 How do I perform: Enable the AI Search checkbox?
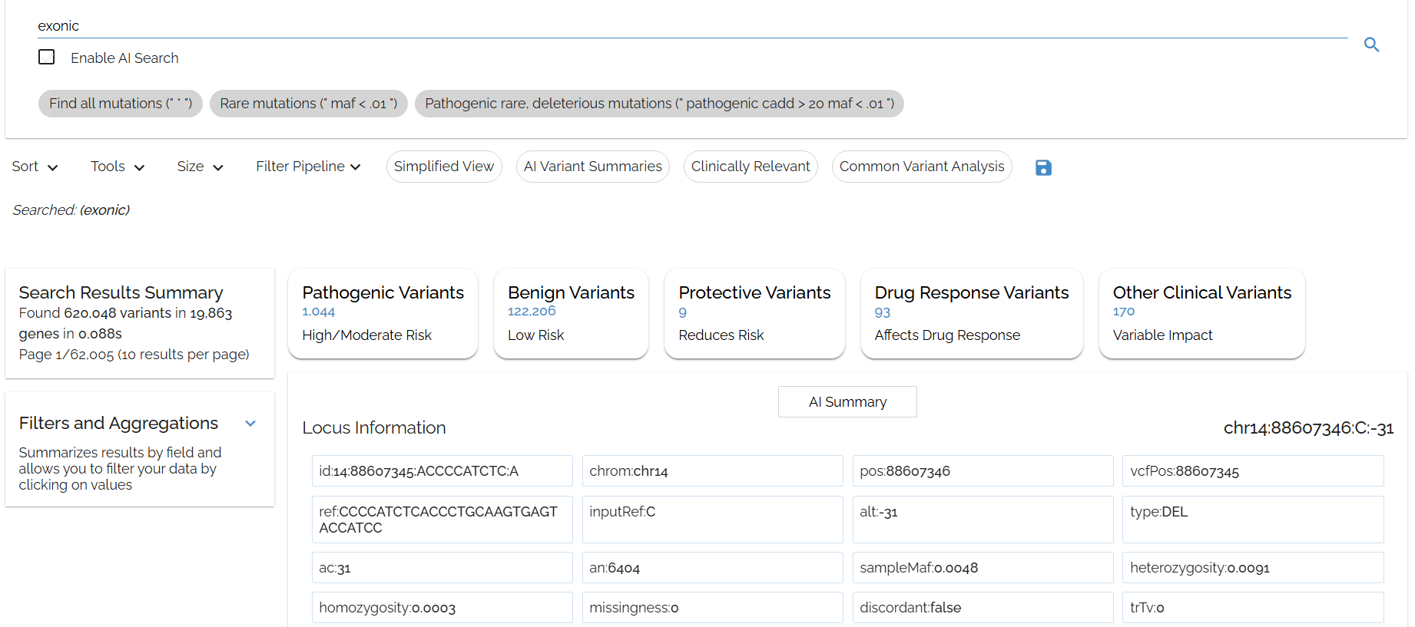(x=47, y=58)
